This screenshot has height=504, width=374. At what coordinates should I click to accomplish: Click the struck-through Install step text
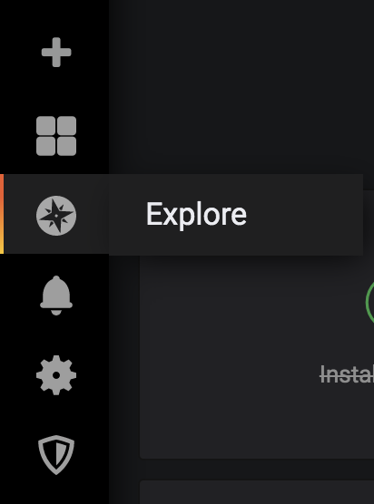[347, 374]
